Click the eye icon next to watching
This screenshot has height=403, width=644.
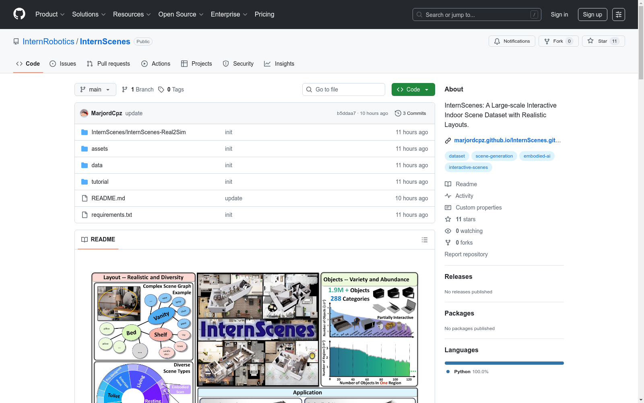click(x=448, y=231)
